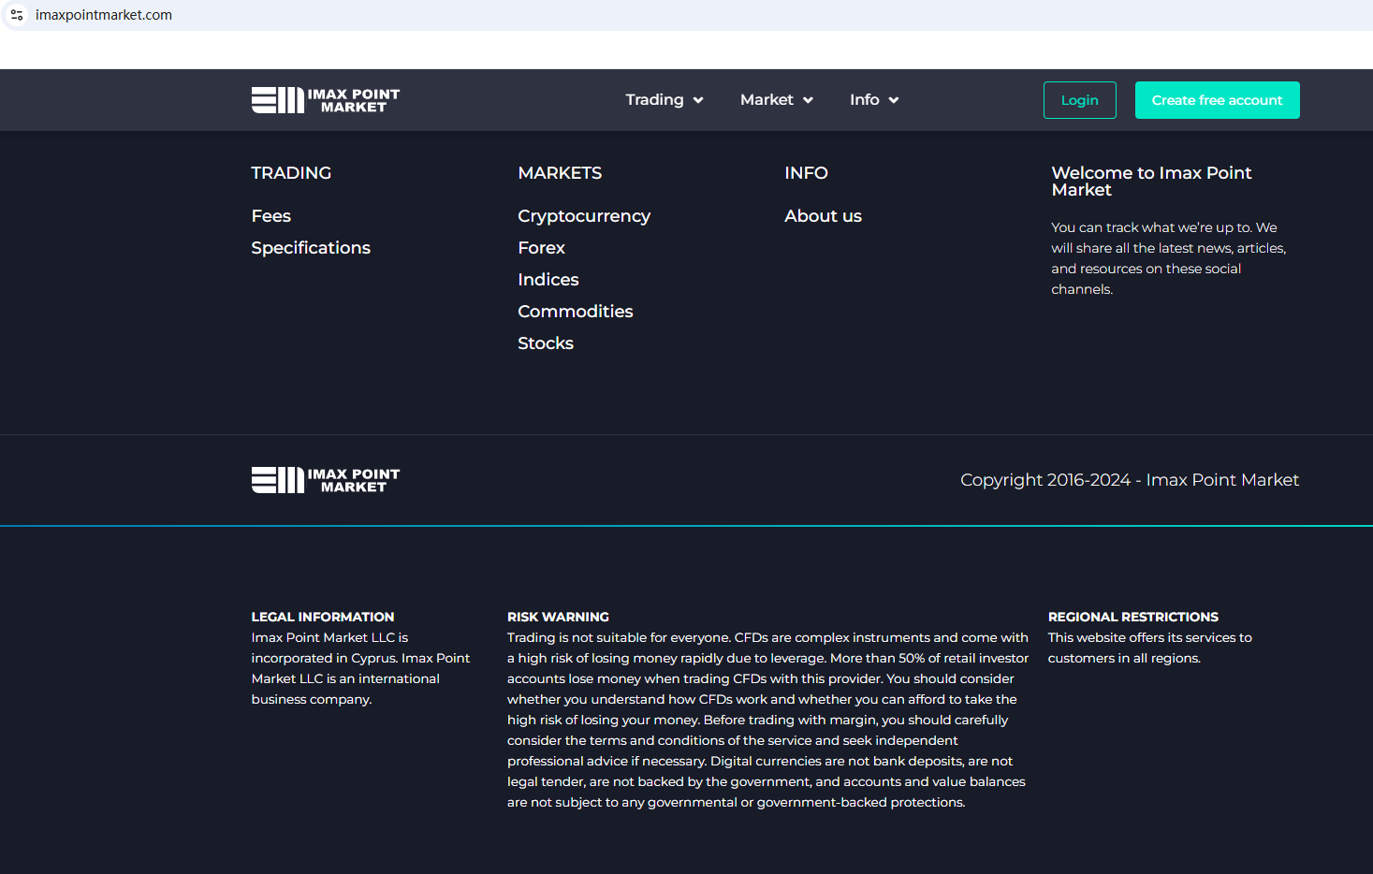Screen dimensions: 1373x874
Task: Open the Commodities market link
Action: pyautogui.click(x=575, y=312)
